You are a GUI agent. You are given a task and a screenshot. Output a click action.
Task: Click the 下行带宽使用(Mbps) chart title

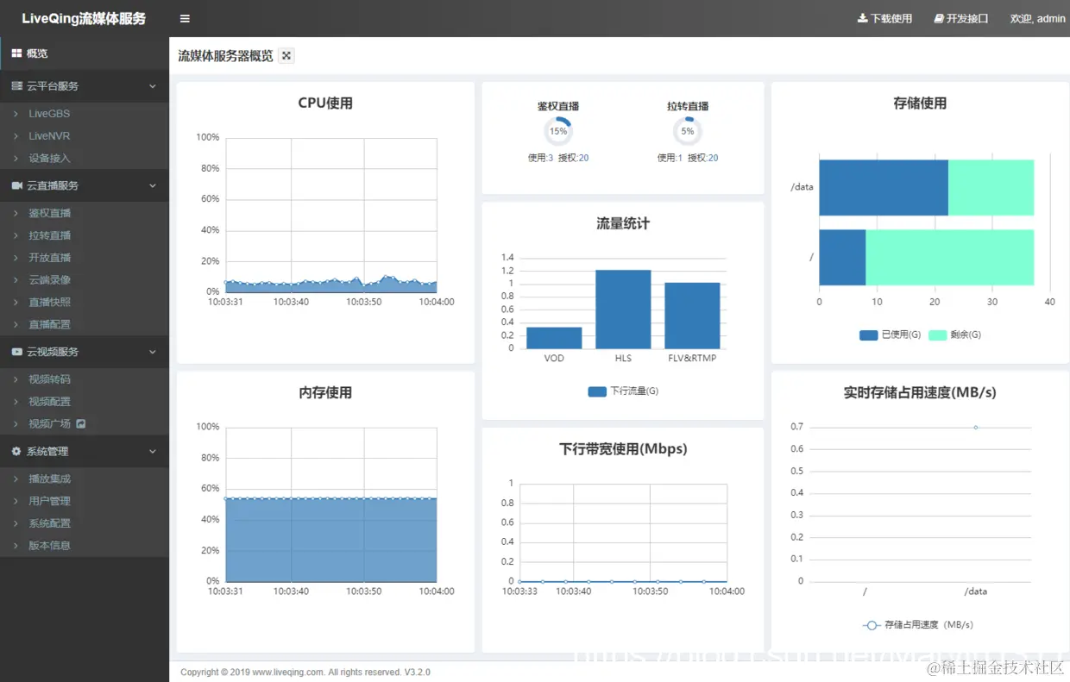[623, 449]
